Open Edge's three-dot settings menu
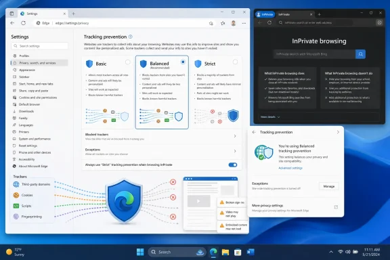The height and width of the screenshot is (260, 390). pyautogui.click(x=244, y=23)
